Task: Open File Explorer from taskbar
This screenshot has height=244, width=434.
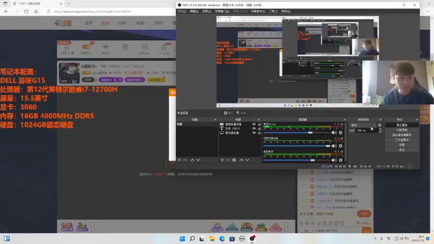Action: pos(212,239)
